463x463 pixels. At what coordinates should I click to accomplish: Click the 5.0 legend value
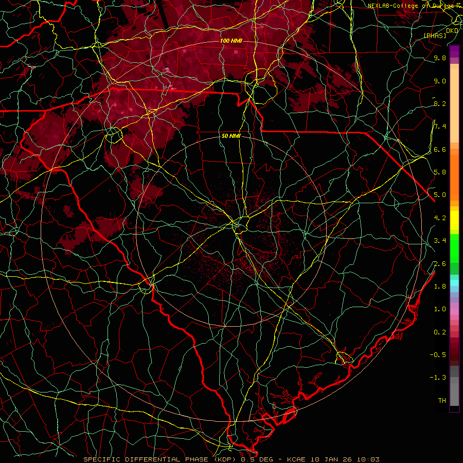click(440, 195)
